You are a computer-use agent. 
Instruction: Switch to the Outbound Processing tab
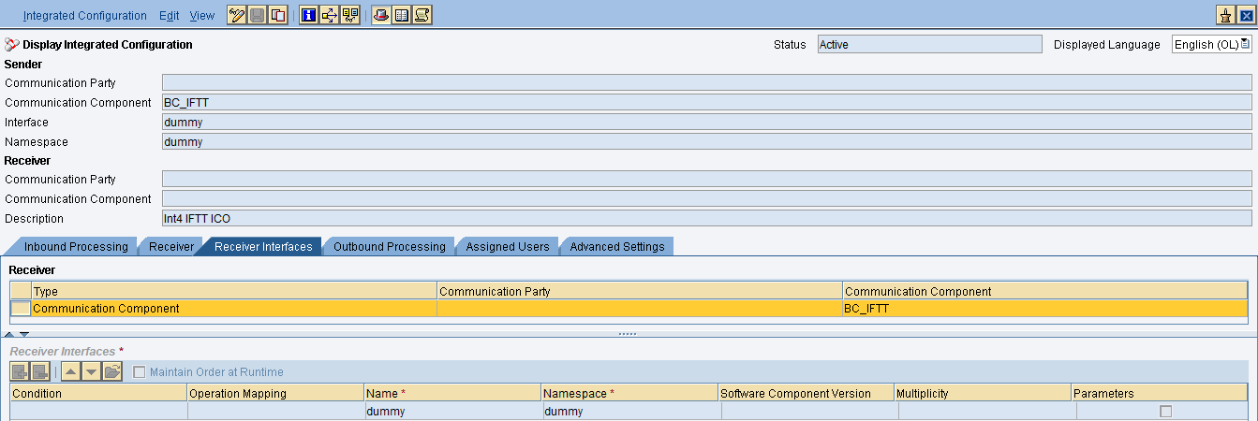click(x=390, y=247)
